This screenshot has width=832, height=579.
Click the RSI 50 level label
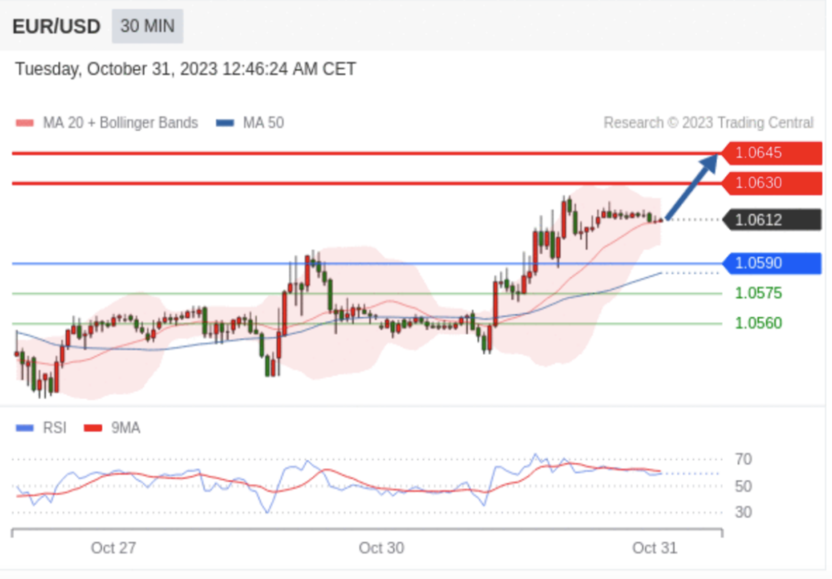pyautogui.click(x=743, y=486)
